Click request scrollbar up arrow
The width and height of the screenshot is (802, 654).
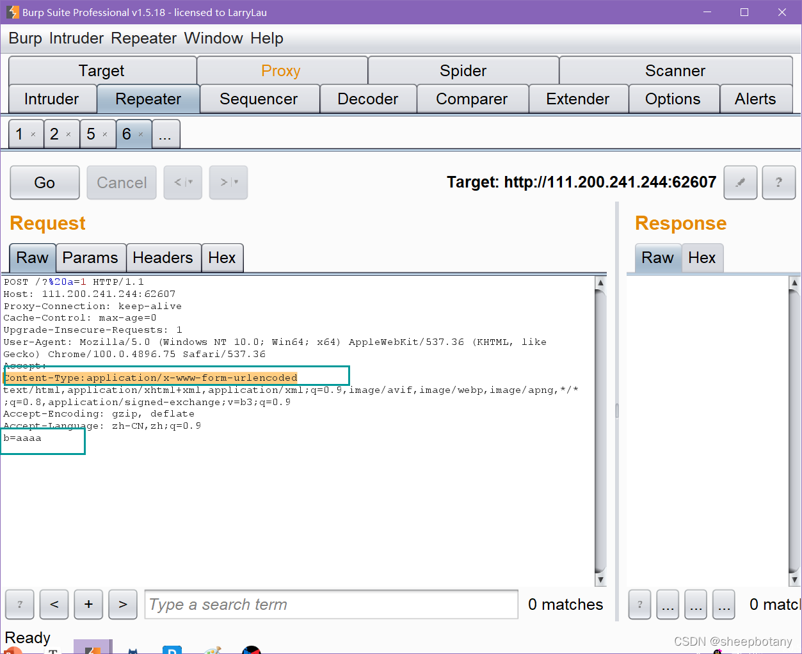(x=600, y=282)
